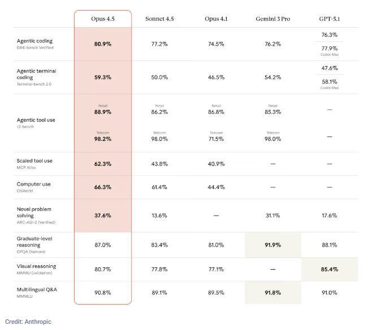Select Gemini 3 Pro's 91.9% GPQA score
This screenshot has height=330, width=372.
[272, 245]
